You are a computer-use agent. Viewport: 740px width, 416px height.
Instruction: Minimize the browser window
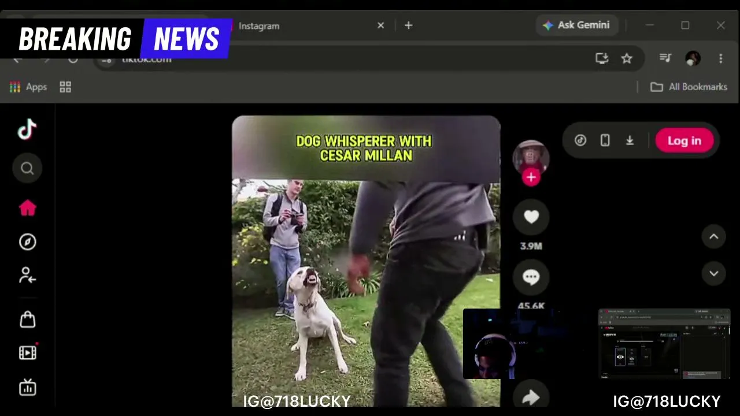649,25
